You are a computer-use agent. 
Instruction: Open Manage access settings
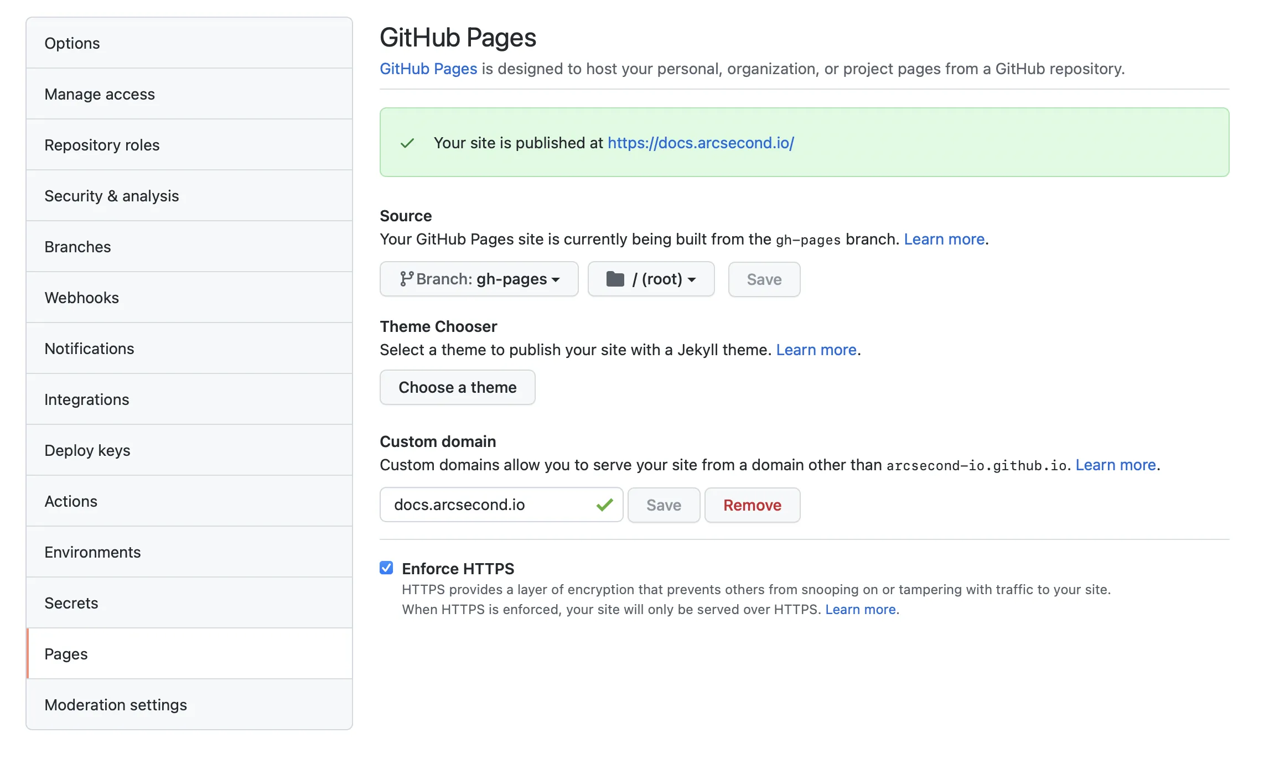coord(100,94)
